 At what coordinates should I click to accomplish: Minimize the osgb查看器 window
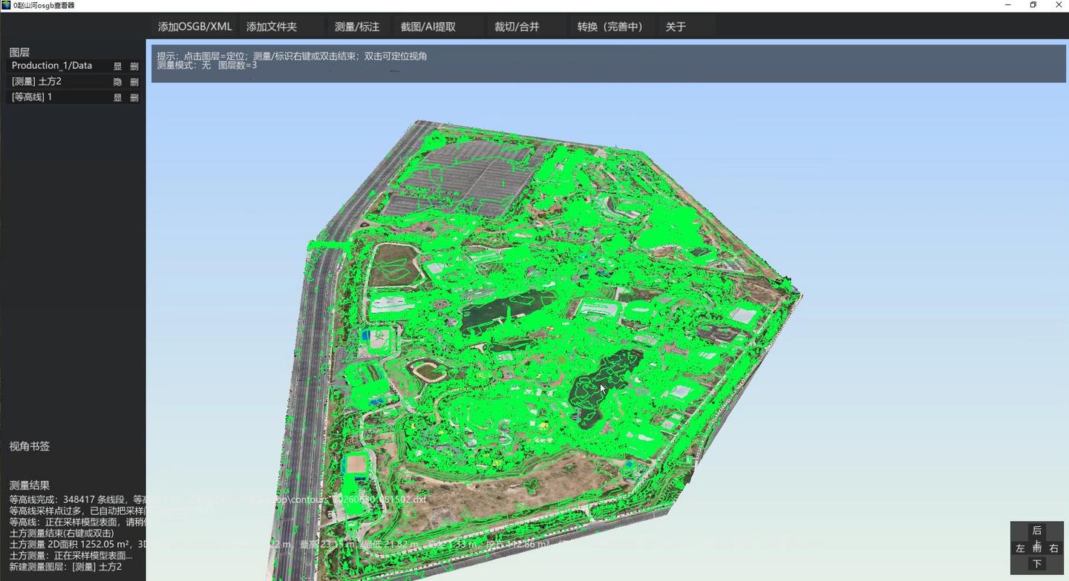click(1007, 5)
